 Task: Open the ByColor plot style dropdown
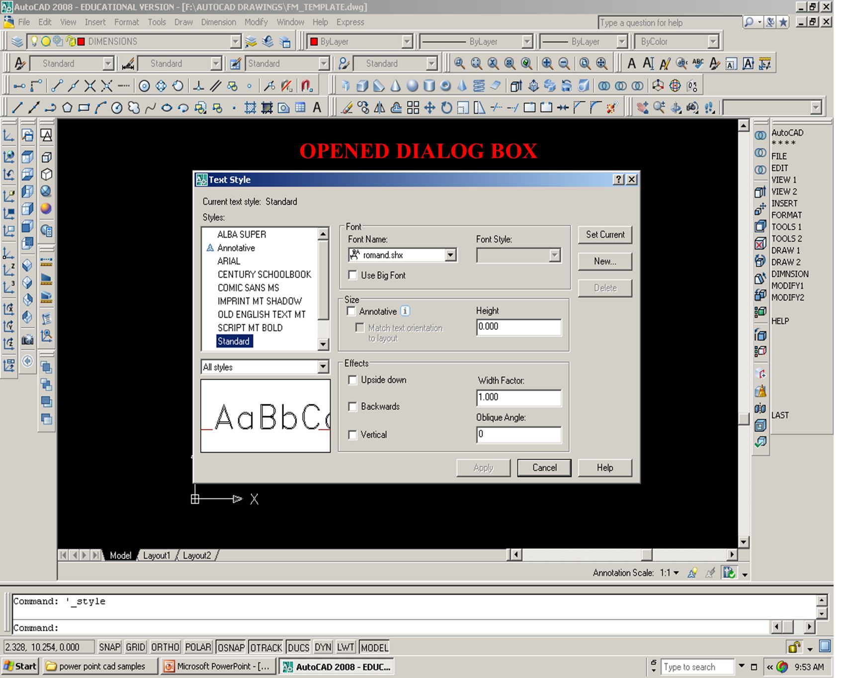click(x=713, y=41)
